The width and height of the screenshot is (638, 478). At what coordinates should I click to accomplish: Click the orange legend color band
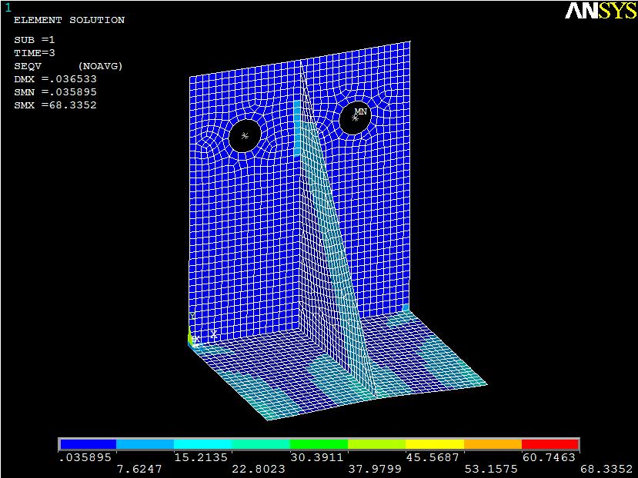click(x=493, y=444)
